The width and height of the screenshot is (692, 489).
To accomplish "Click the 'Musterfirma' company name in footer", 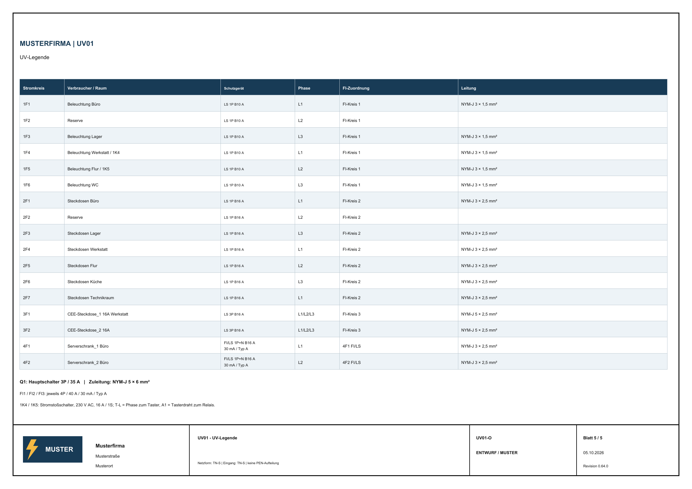I will 110,446.
